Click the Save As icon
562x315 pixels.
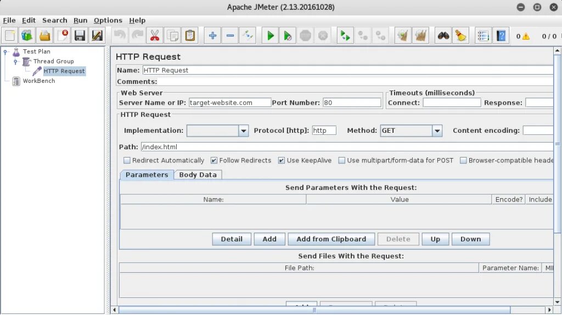click(x=97, y=36)
